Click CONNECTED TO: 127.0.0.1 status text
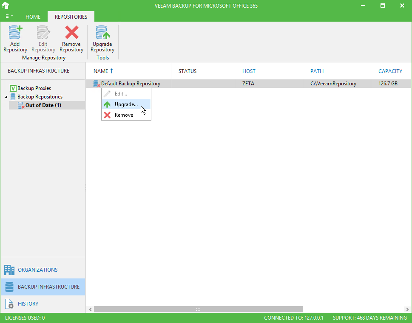412x323 pixels. (294, 318)
